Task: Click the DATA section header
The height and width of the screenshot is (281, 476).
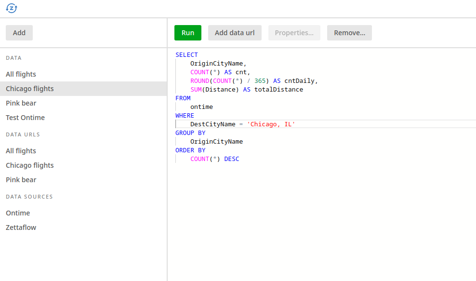Action: (13, 58)
